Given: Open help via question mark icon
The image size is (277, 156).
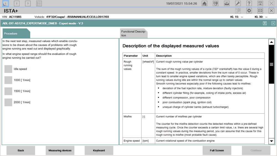Looking at the screenshot, I should coord(249,3).
